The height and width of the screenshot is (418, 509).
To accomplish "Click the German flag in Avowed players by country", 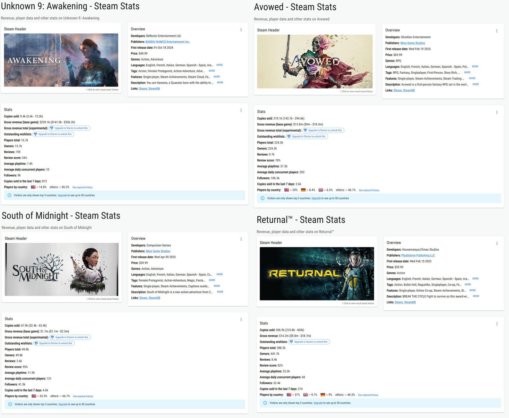I will click(303, 190).
